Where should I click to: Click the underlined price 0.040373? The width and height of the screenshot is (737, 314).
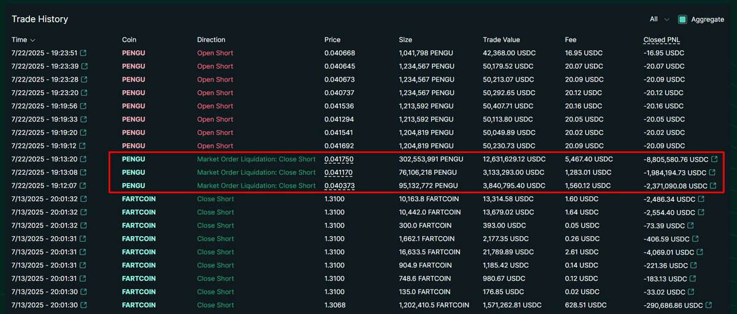(340, 186)
